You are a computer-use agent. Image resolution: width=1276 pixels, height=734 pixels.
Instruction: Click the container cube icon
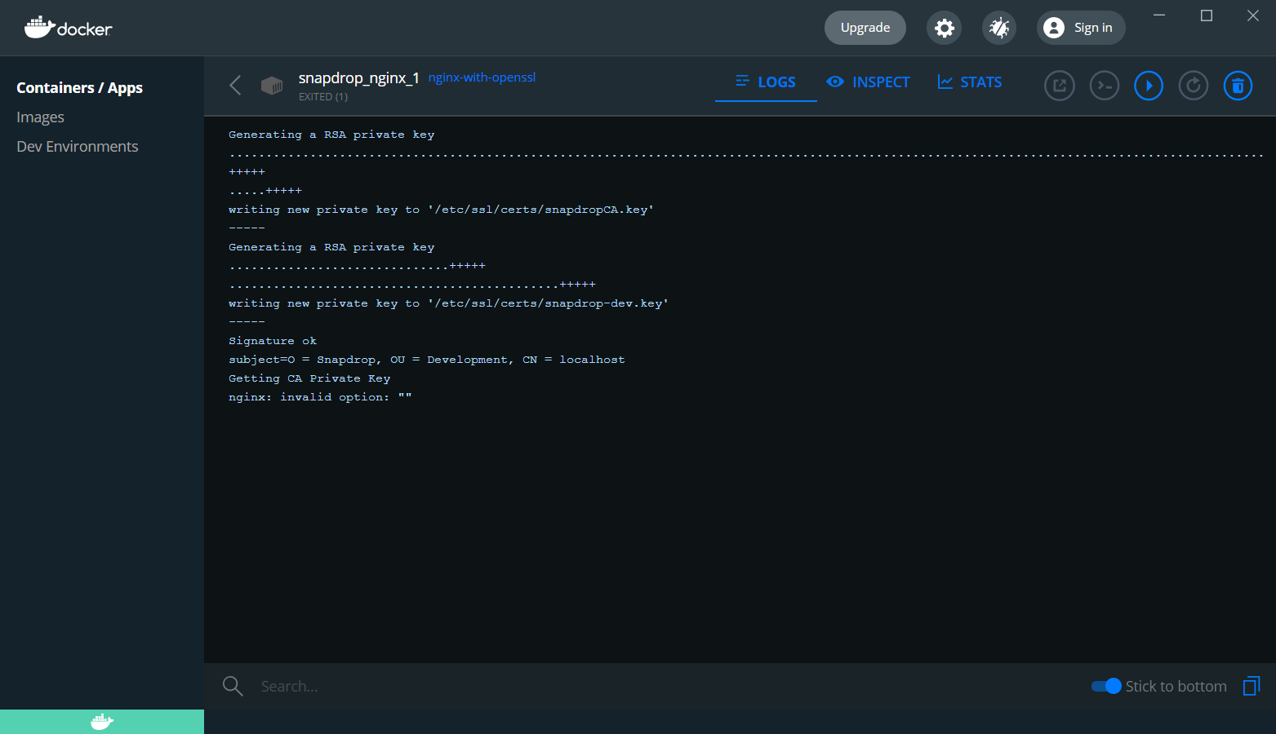pos(272,85)
